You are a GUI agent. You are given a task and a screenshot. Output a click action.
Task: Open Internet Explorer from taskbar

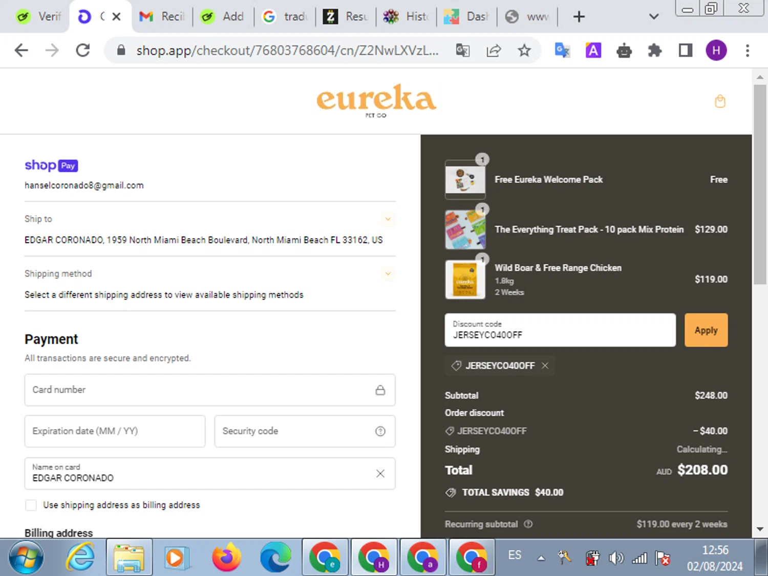[80, 557]
